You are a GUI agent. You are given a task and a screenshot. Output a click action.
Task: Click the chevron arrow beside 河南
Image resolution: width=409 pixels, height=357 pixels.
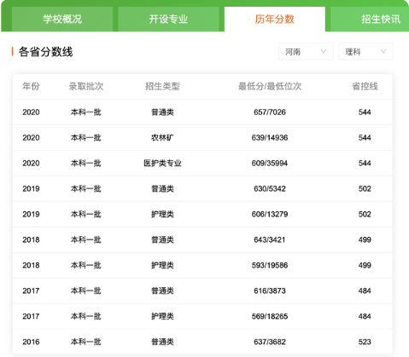point(324,51)
